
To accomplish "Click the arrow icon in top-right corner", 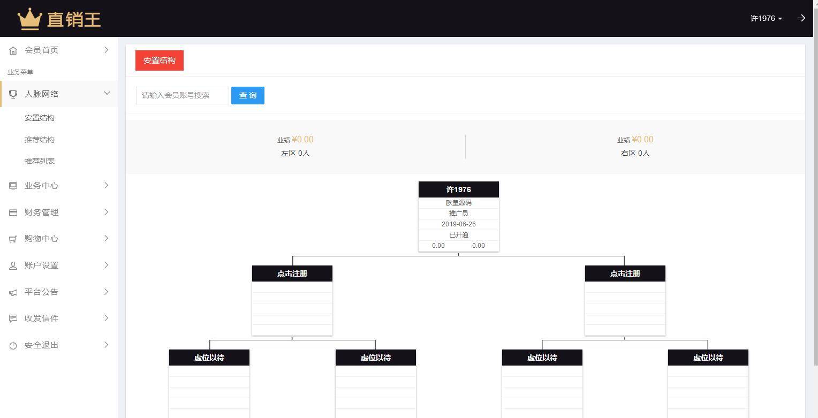I will 801,18.
